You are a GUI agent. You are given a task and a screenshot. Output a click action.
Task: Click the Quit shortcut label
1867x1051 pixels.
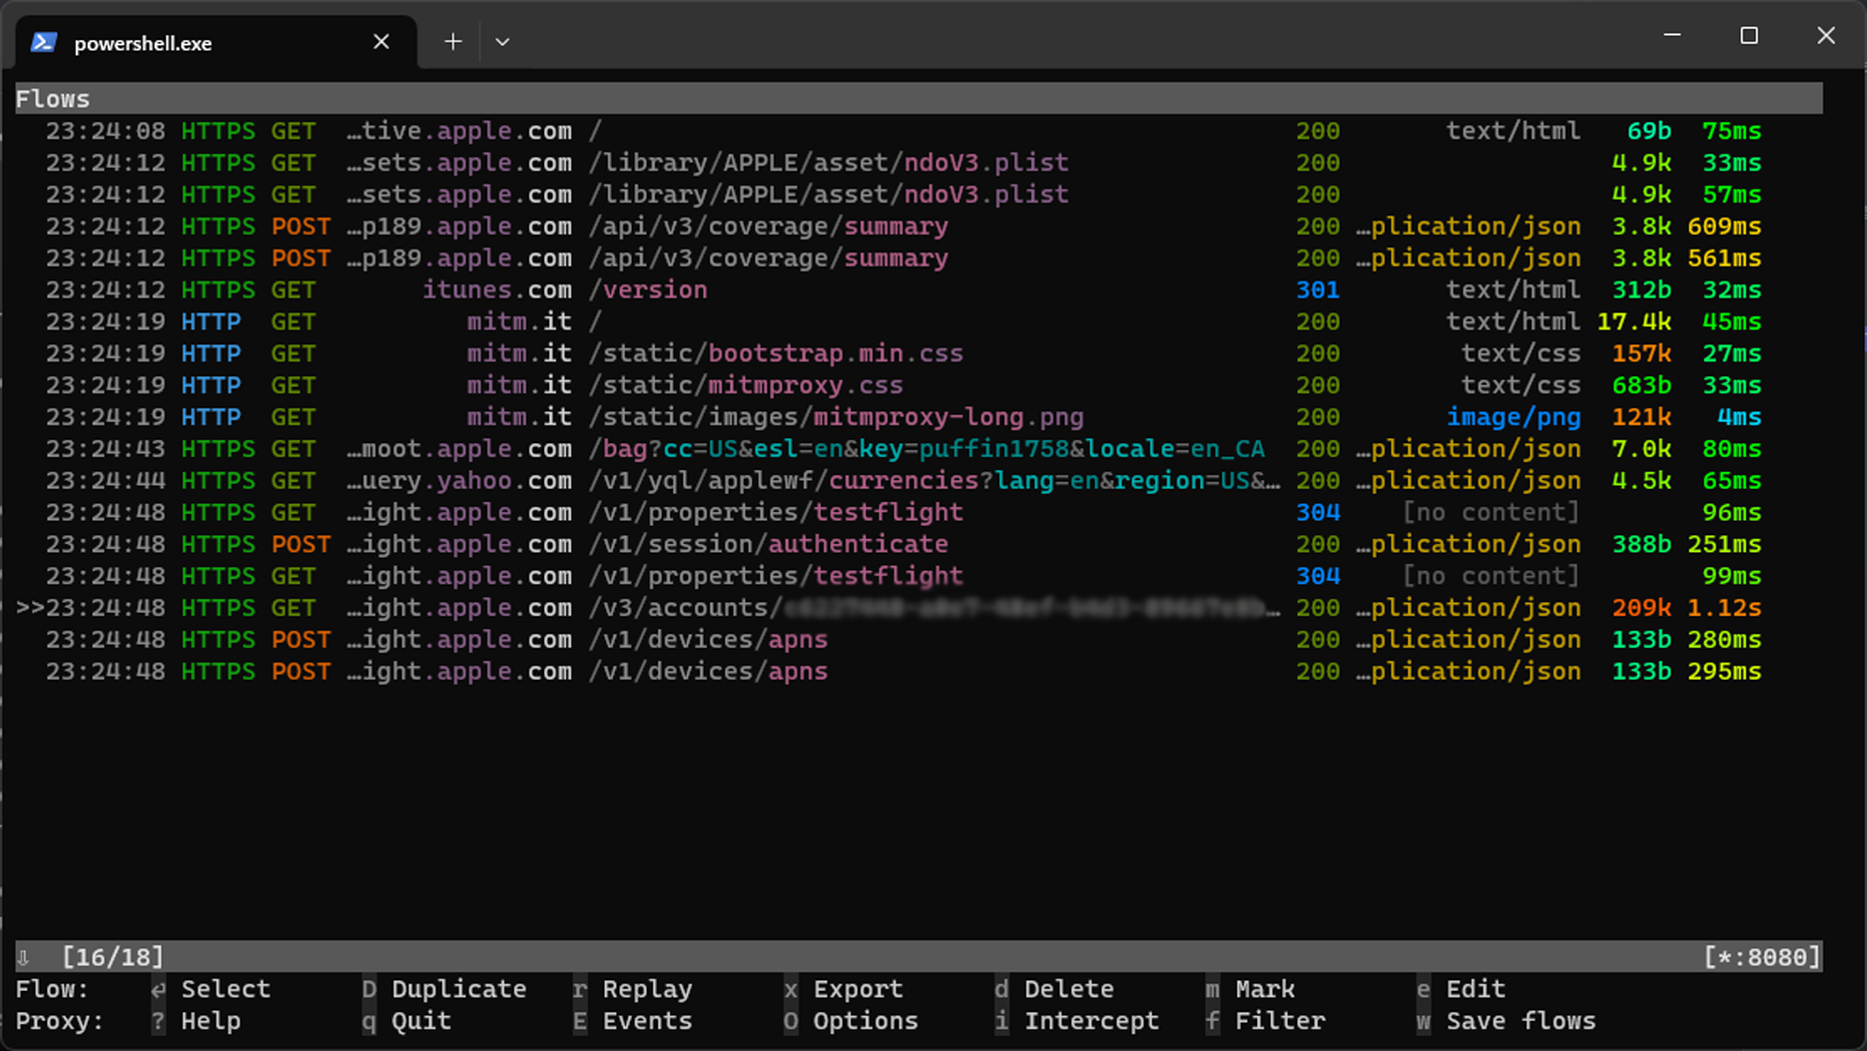pos(421,1021)
